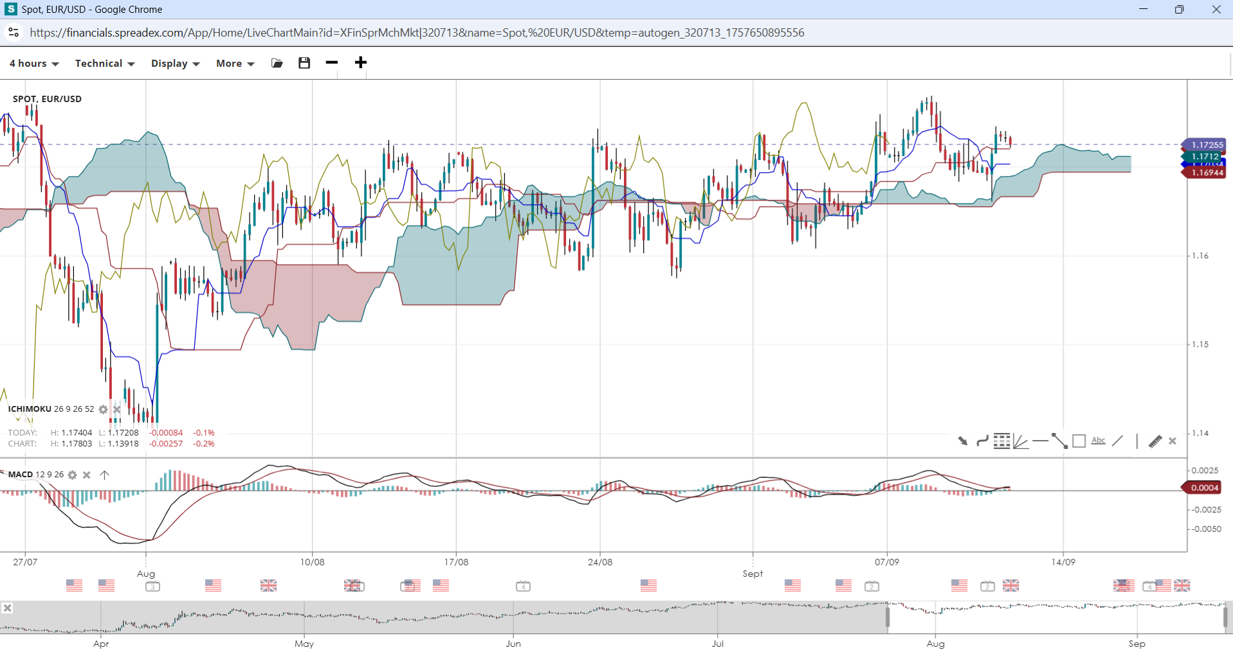Click the 17/08 date axis label
Image resolution: width=1233 pixels, height=652 pixels.
[x=456, y=562]
